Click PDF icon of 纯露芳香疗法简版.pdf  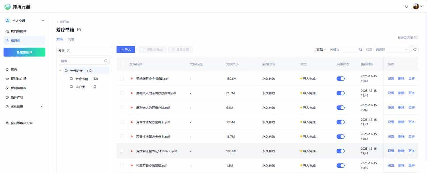[x=132, y=165]
